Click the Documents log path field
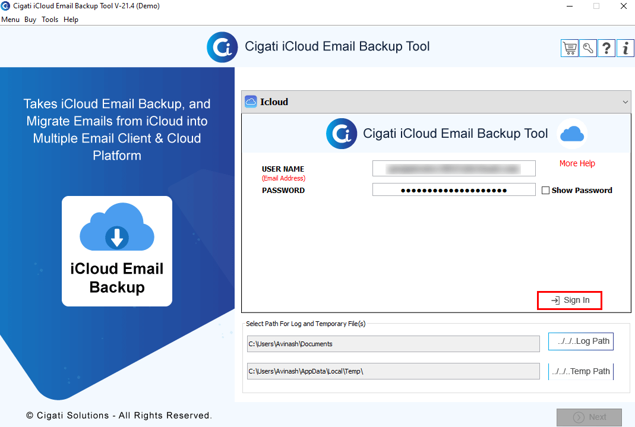635x427 pixels. (393, 344)
